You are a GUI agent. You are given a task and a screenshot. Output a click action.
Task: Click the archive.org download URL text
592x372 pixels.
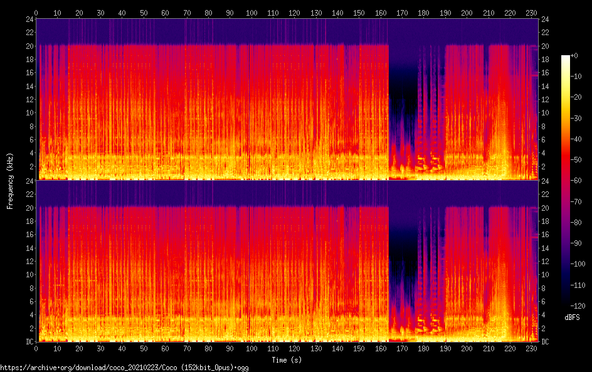pos(124,368)
